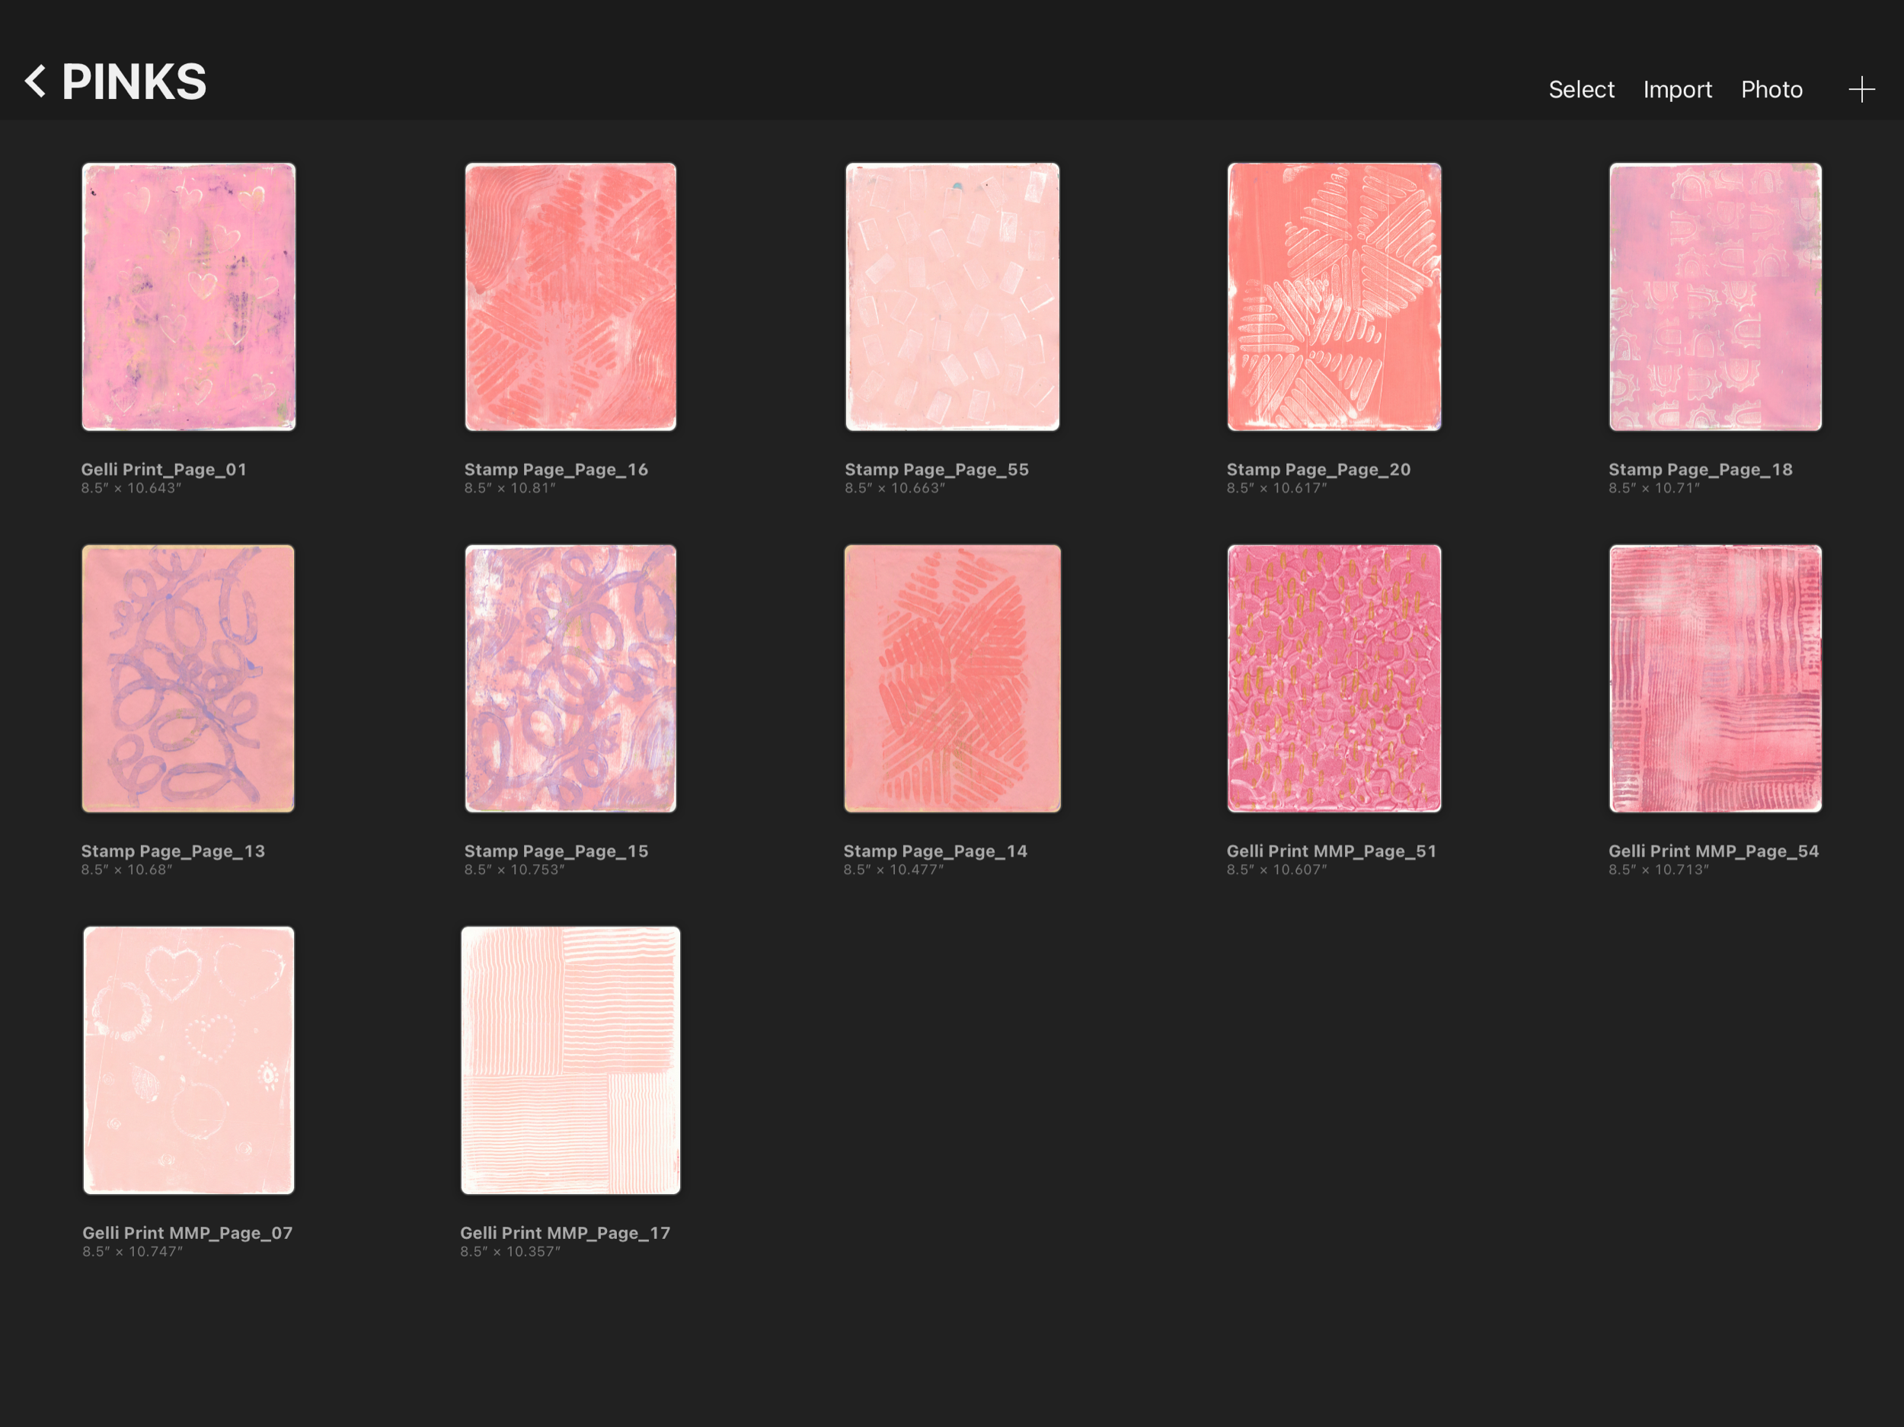Viewport: 1904px width, 1427px height.
Task: Open Gelli Print MMP_Page_07 hearts thumbnail
Action: pyautogui.click(x=189, y=1061)
